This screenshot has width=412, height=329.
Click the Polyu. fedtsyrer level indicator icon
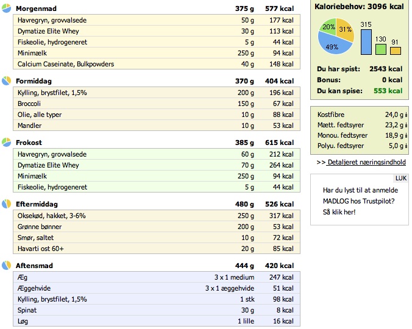pyautogui.click(x=407, y=146)
